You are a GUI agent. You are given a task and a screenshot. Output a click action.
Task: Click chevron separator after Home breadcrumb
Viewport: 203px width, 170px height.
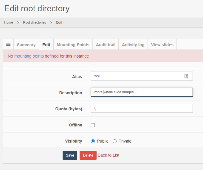tap(18, 23)
